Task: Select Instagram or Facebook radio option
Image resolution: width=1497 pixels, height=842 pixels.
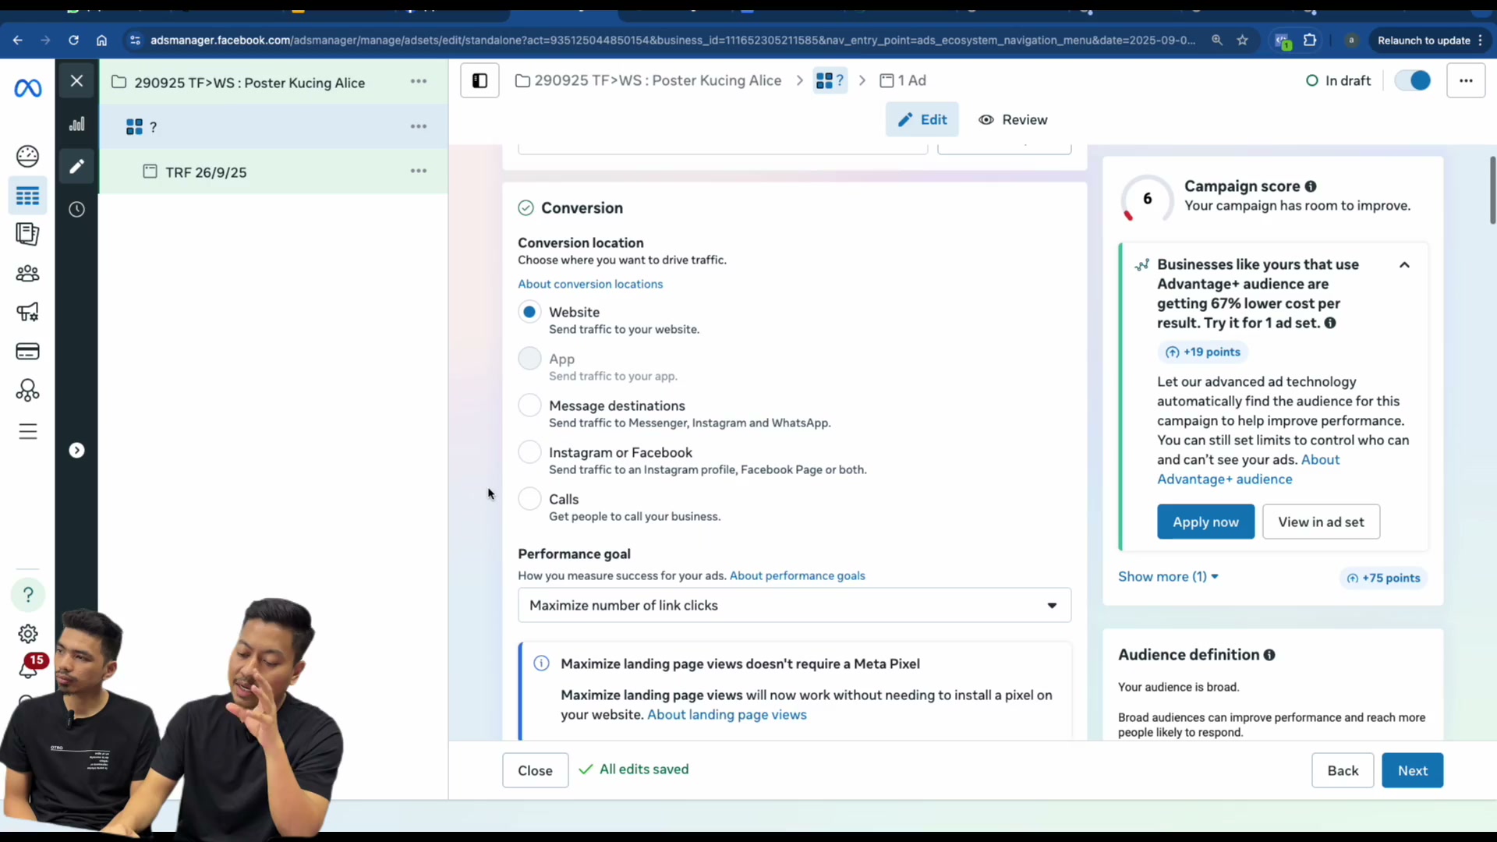Action: pyautogui.click(x=529, y=452)
